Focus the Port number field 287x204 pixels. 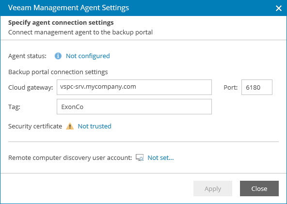pos(257,87)
